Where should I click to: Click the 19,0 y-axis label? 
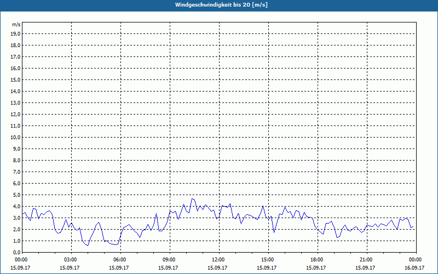pos(15,34)
